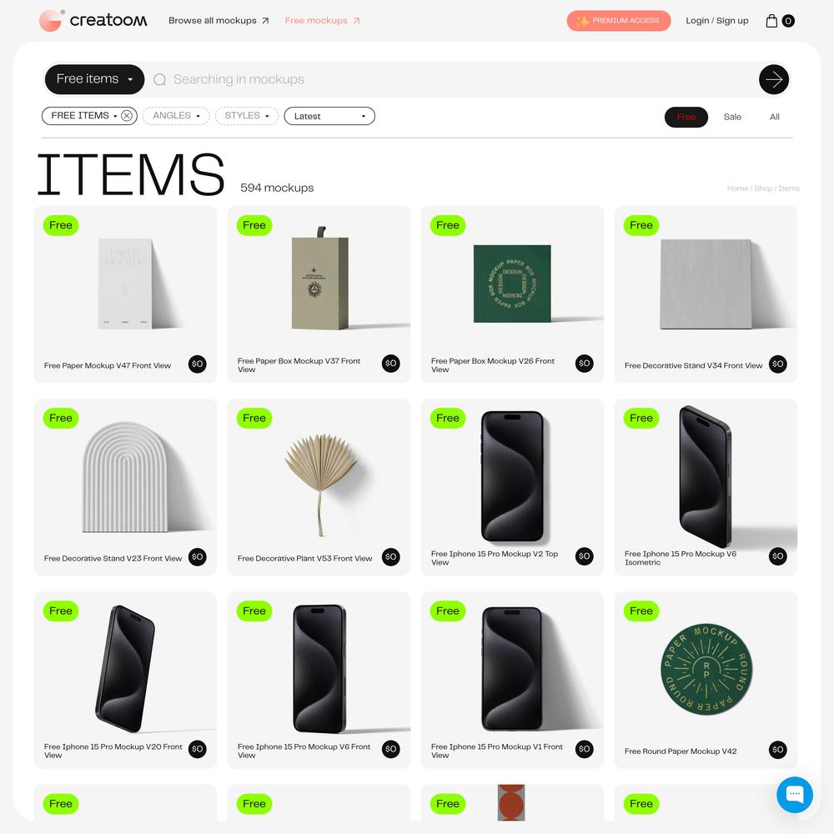The height and width of the screenshot is (834, 834).
Task: Open the Iphone 15 Pro Mockup V2 thumbnail
Action: (512, 476)
